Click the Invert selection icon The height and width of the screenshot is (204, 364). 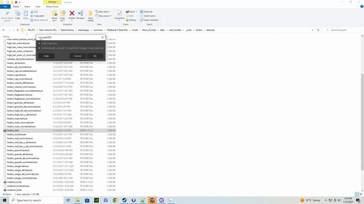pyautogui.click(x=142, y=20)
